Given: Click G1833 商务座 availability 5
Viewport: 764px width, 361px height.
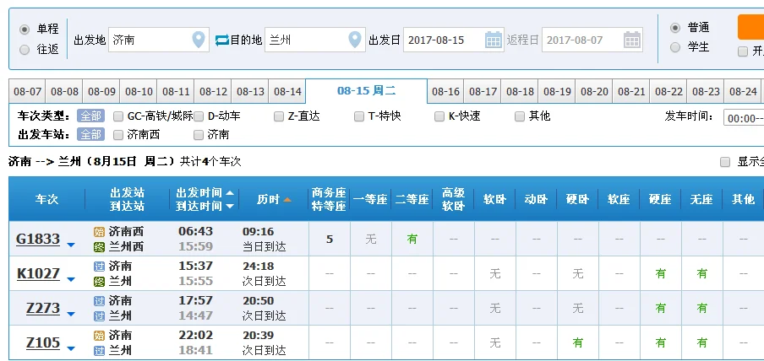Looking at the screenshot, I should click(x=330, y=239).
